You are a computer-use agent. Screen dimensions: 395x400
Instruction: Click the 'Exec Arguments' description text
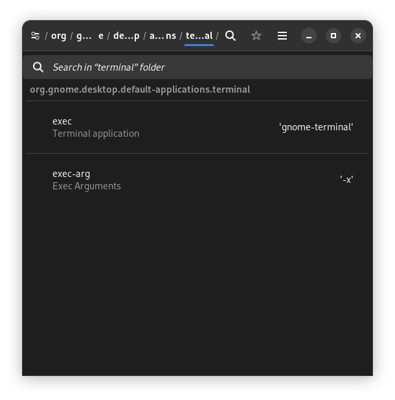(87, 186)
